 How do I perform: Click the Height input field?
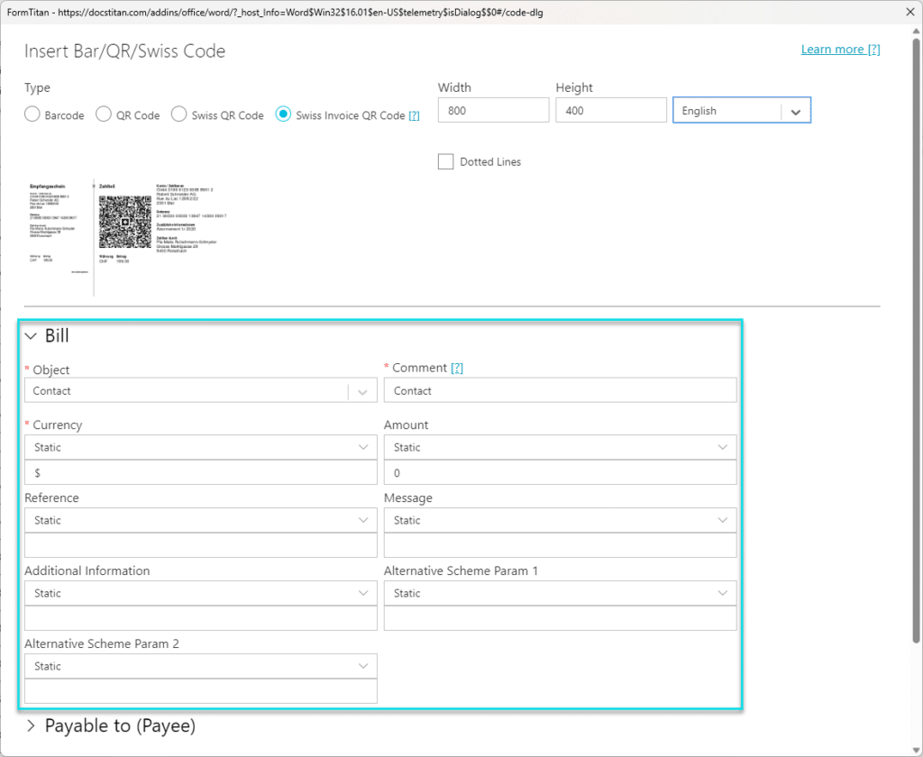coord(611,111)
